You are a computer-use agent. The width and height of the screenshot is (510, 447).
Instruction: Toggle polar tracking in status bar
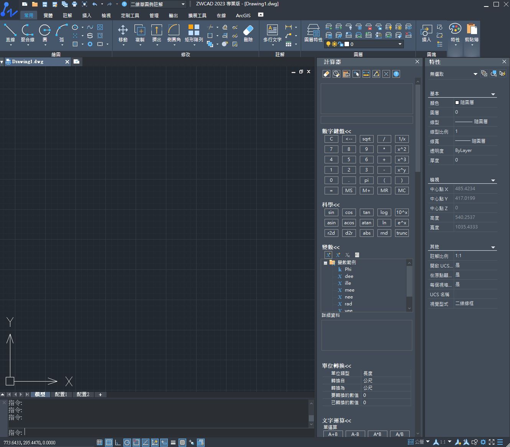coord(127,442)
